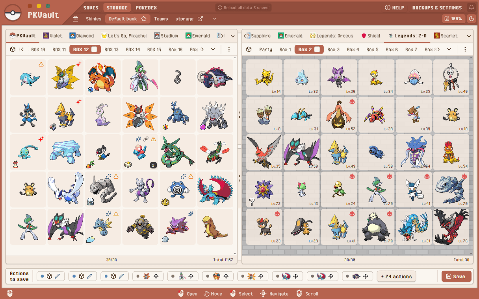Save all pending actions
Image resolution: width=479 pixels, height=299 pixels.
(x=456, y=276)
